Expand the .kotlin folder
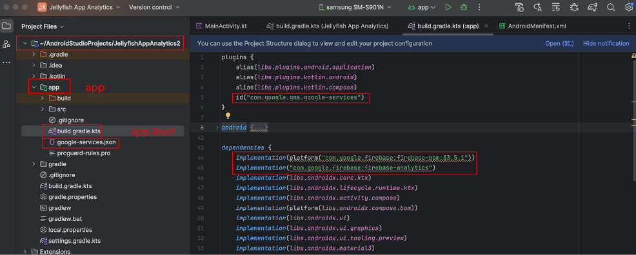Viewport: 636px width, 255px height. [34, 76]
